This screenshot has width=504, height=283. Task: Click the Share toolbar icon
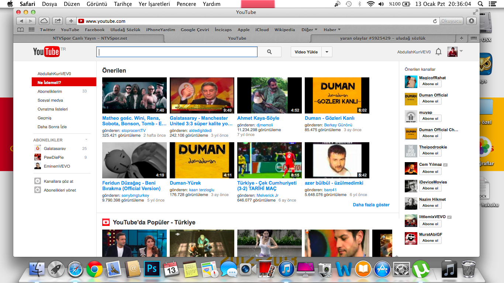click(x=58, y=21)
